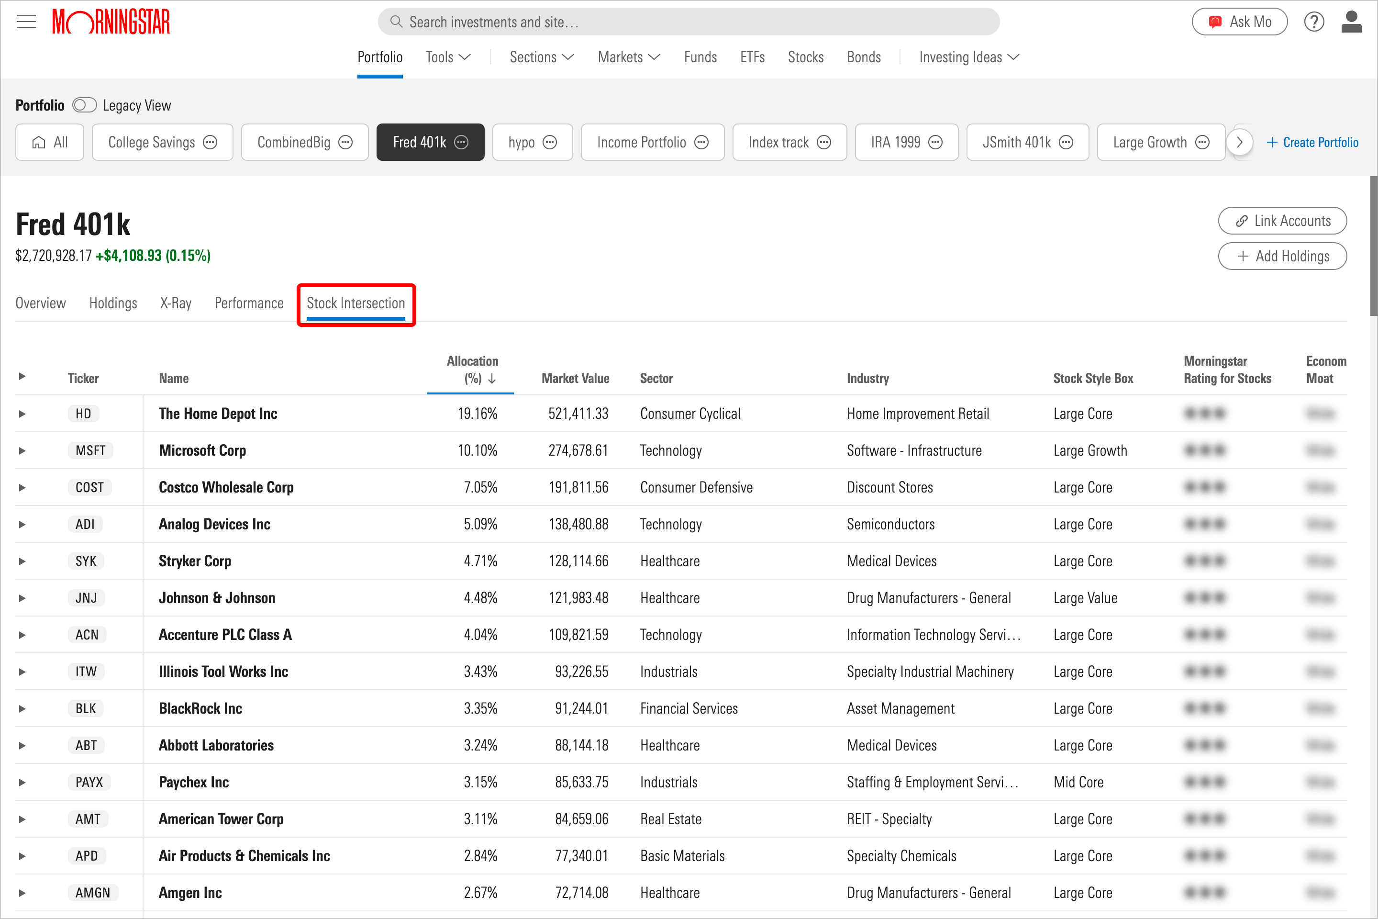Switch to the Holdings tab

113,303
